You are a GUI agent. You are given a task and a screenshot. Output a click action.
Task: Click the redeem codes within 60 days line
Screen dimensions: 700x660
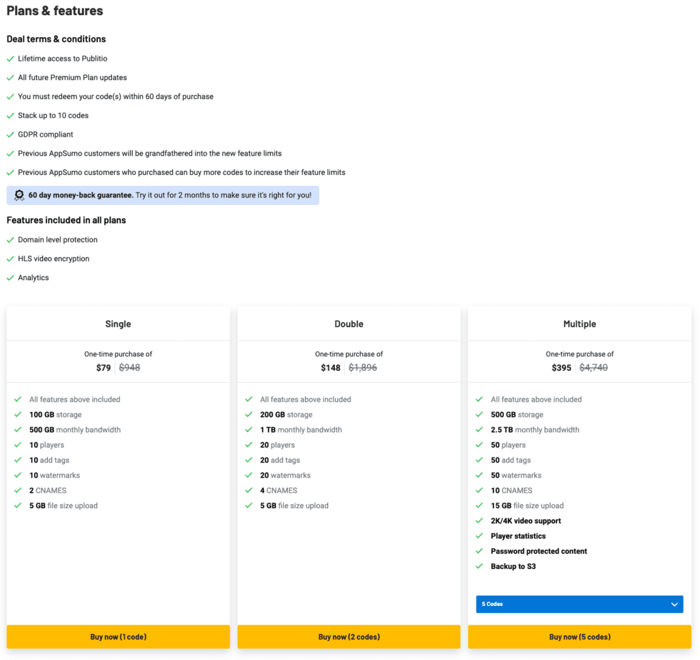coord(116,97)
